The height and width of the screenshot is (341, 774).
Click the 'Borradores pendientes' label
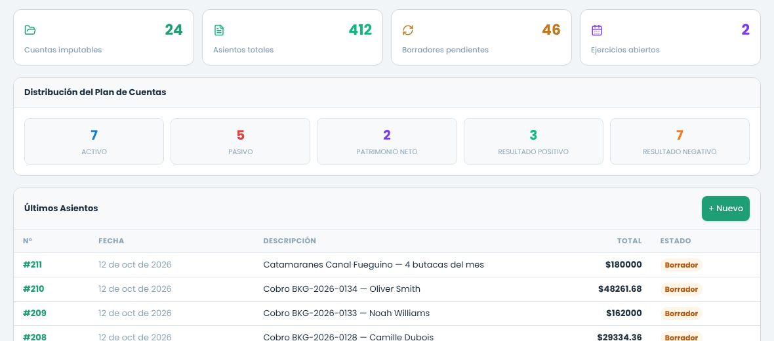(x=445, y=50)
